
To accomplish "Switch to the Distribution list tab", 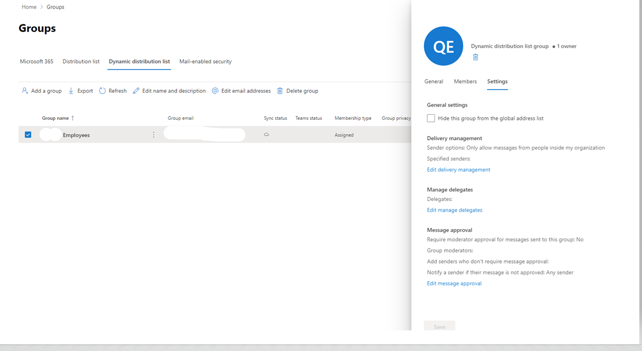I will pos(81,62).
